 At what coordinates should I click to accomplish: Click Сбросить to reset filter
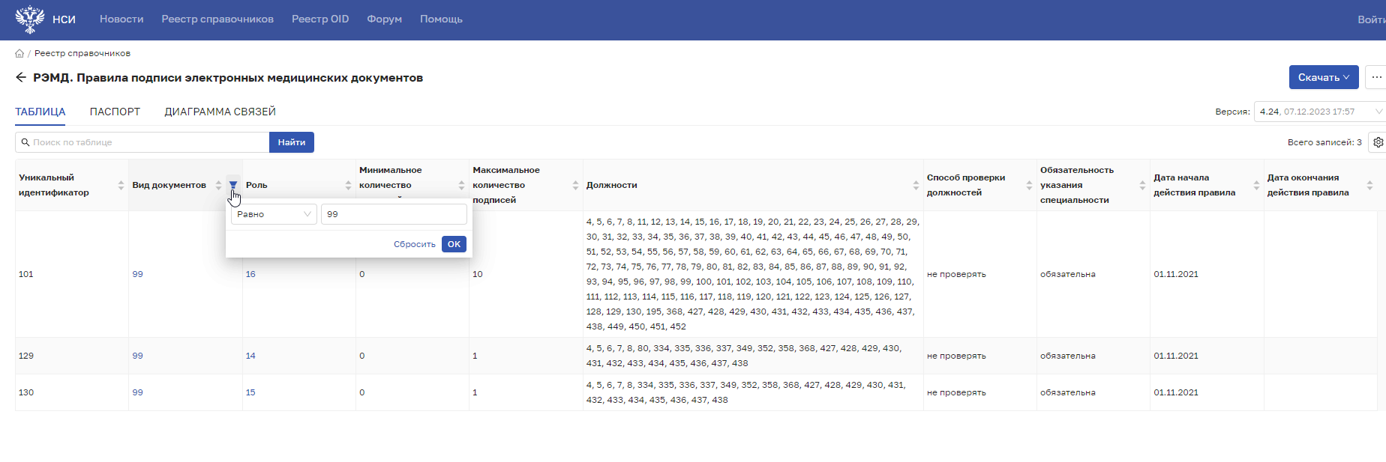click(414, 244)
